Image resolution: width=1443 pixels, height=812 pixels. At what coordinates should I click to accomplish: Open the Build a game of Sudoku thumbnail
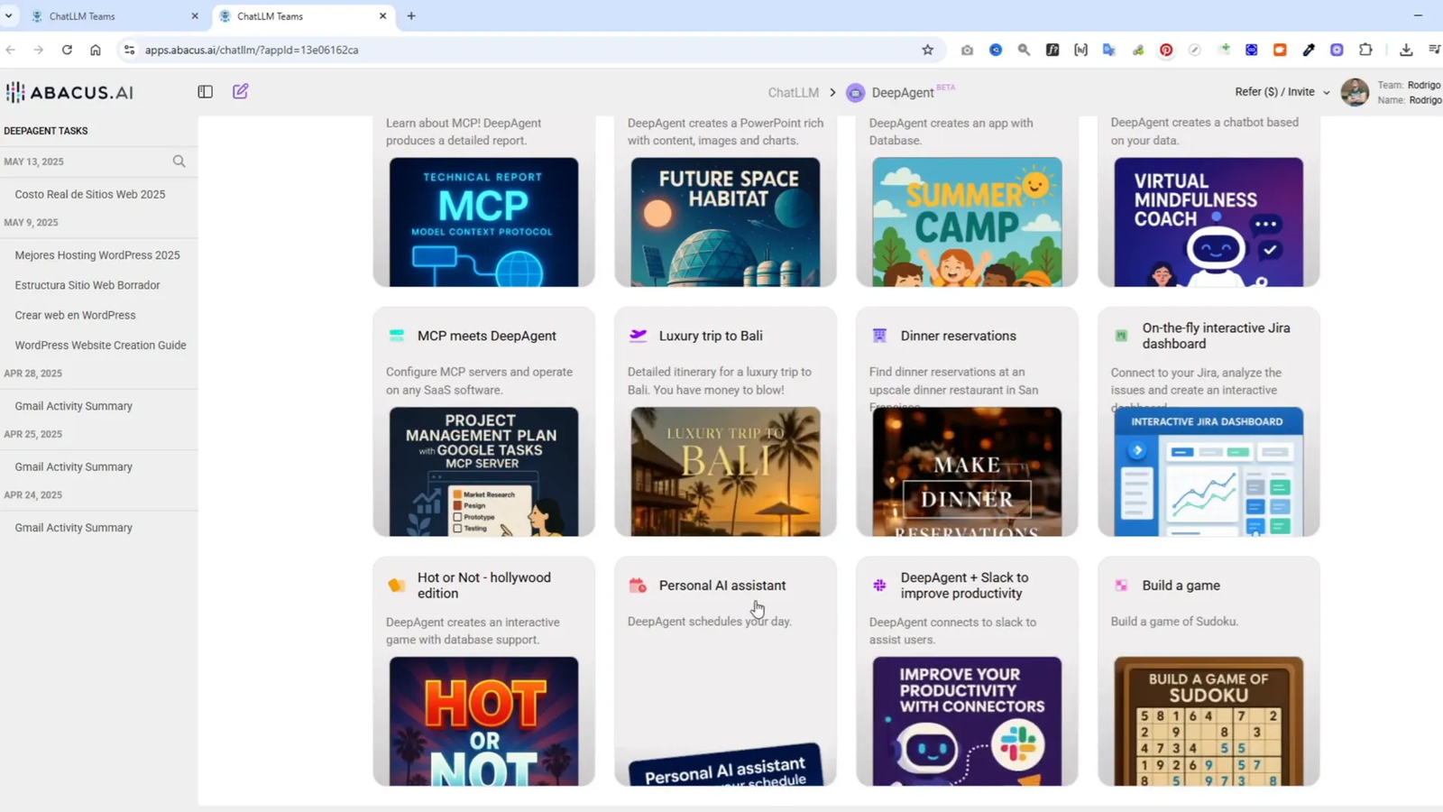1208,720
